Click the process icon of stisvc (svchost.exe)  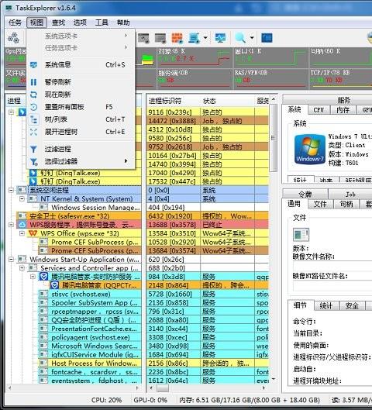(43, 294)
